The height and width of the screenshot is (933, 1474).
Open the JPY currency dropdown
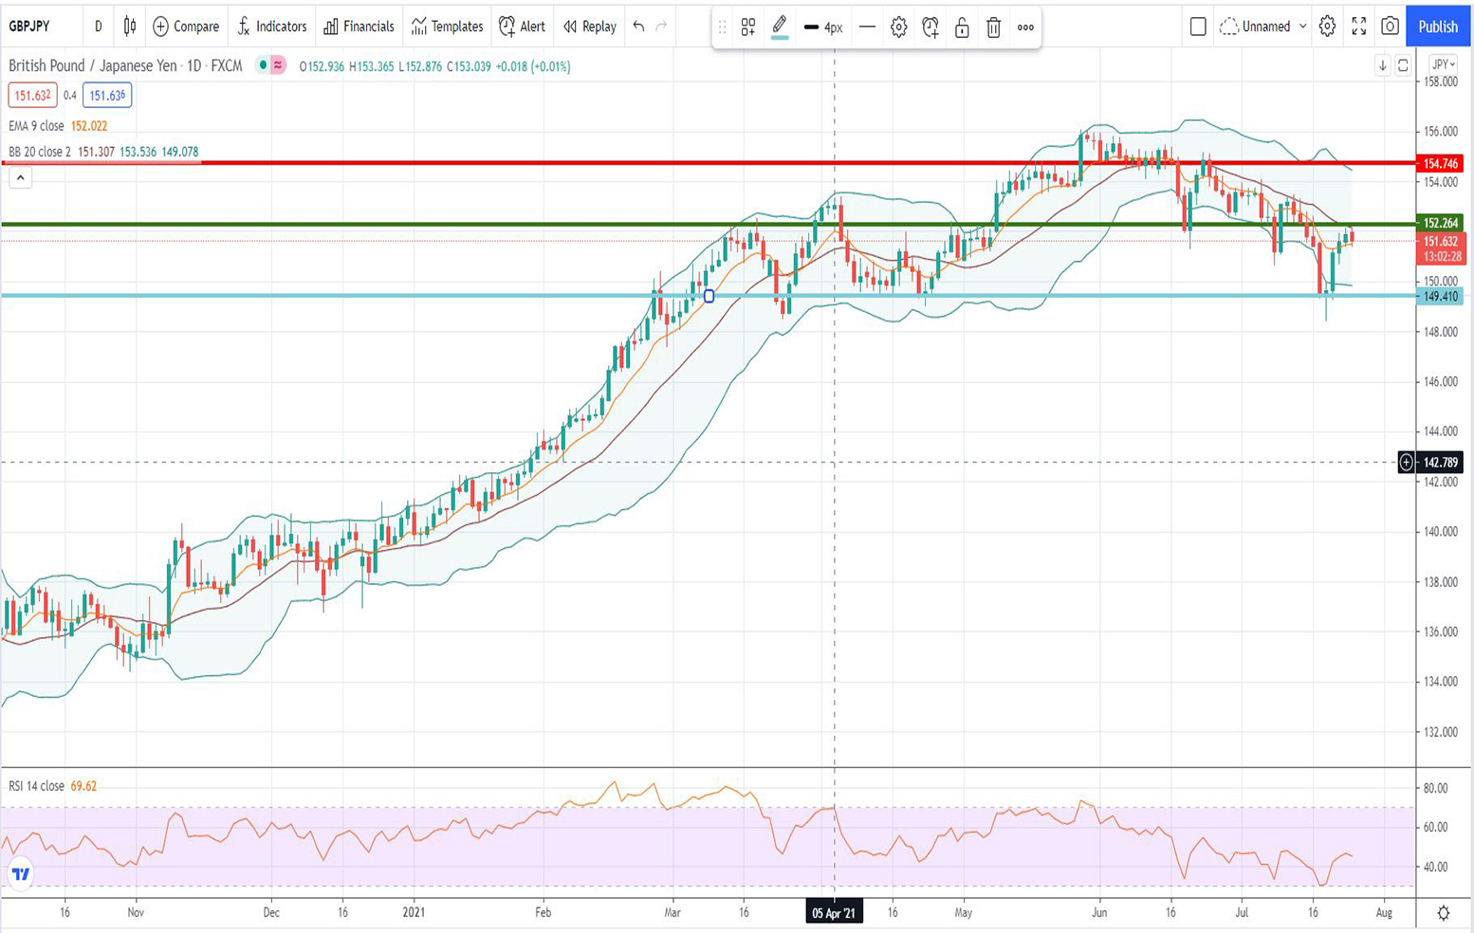[1443, 64]
